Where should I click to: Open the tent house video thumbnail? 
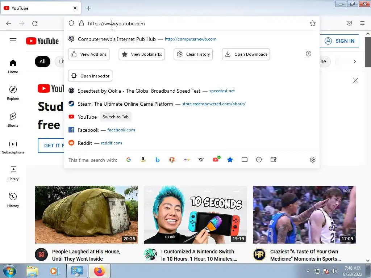coord(86,215)
